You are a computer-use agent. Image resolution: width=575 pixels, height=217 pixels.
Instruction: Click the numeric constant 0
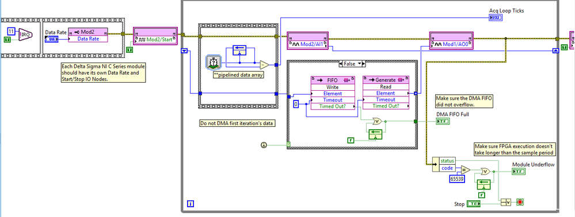tap(296, 104)
